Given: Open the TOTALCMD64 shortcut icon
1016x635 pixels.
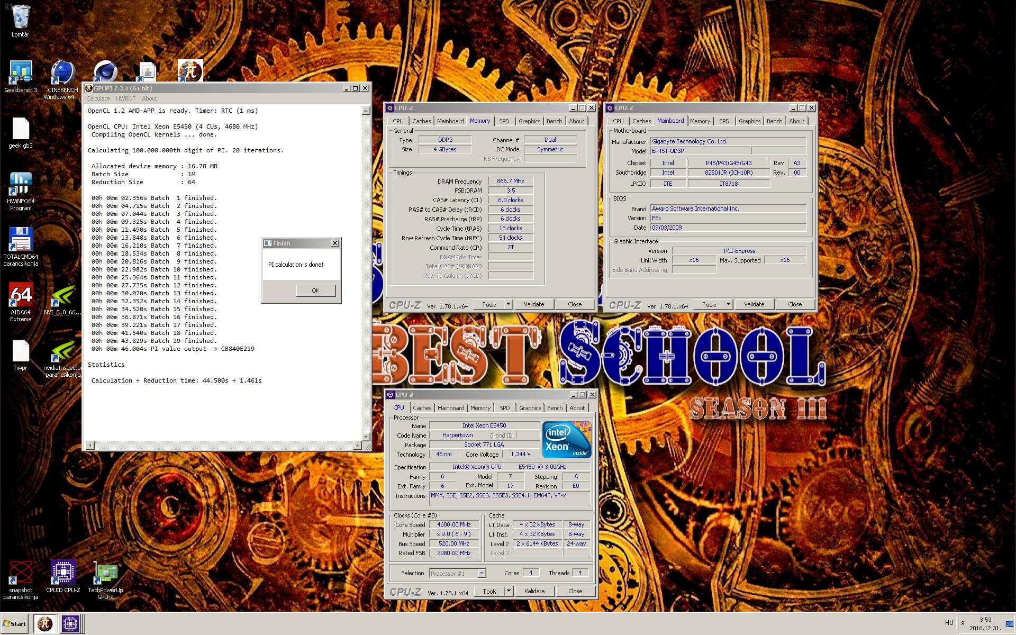Looking at the screenshot, I should 21,239.
